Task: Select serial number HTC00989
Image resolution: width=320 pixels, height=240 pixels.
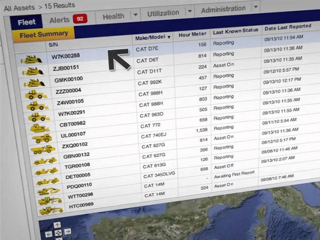Action: [81, 206]
